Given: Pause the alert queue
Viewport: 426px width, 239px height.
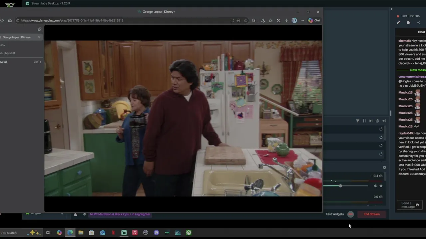Looking at the screenshot, I should (364, 121).
